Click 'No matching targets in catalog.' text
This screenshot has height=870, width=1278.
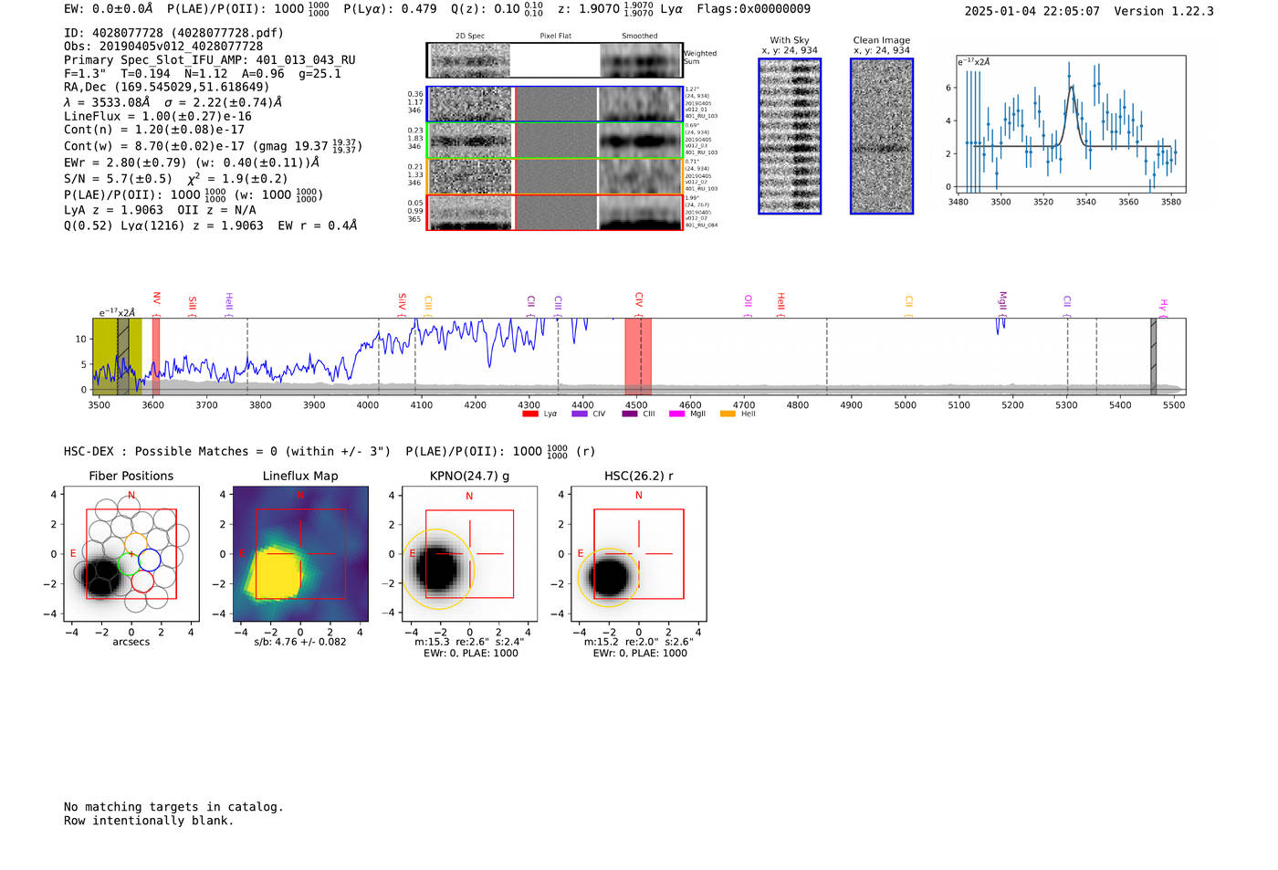click(x=173, y=807)
